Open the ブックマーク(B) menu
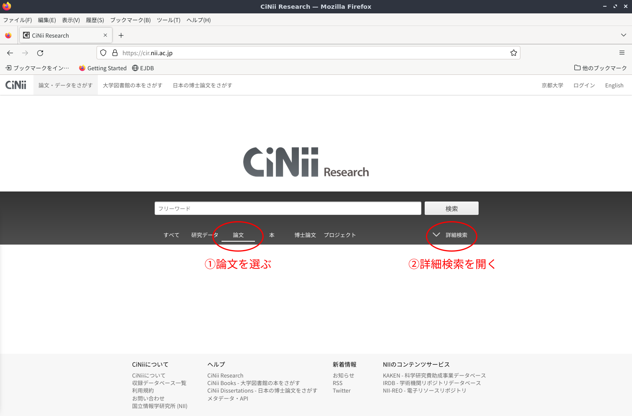This screenshot has height=416, width=632. [130, 20]
